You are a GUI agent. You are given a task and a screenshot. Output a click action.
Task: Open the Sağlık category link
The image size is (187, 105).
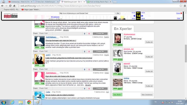(107, 37)
